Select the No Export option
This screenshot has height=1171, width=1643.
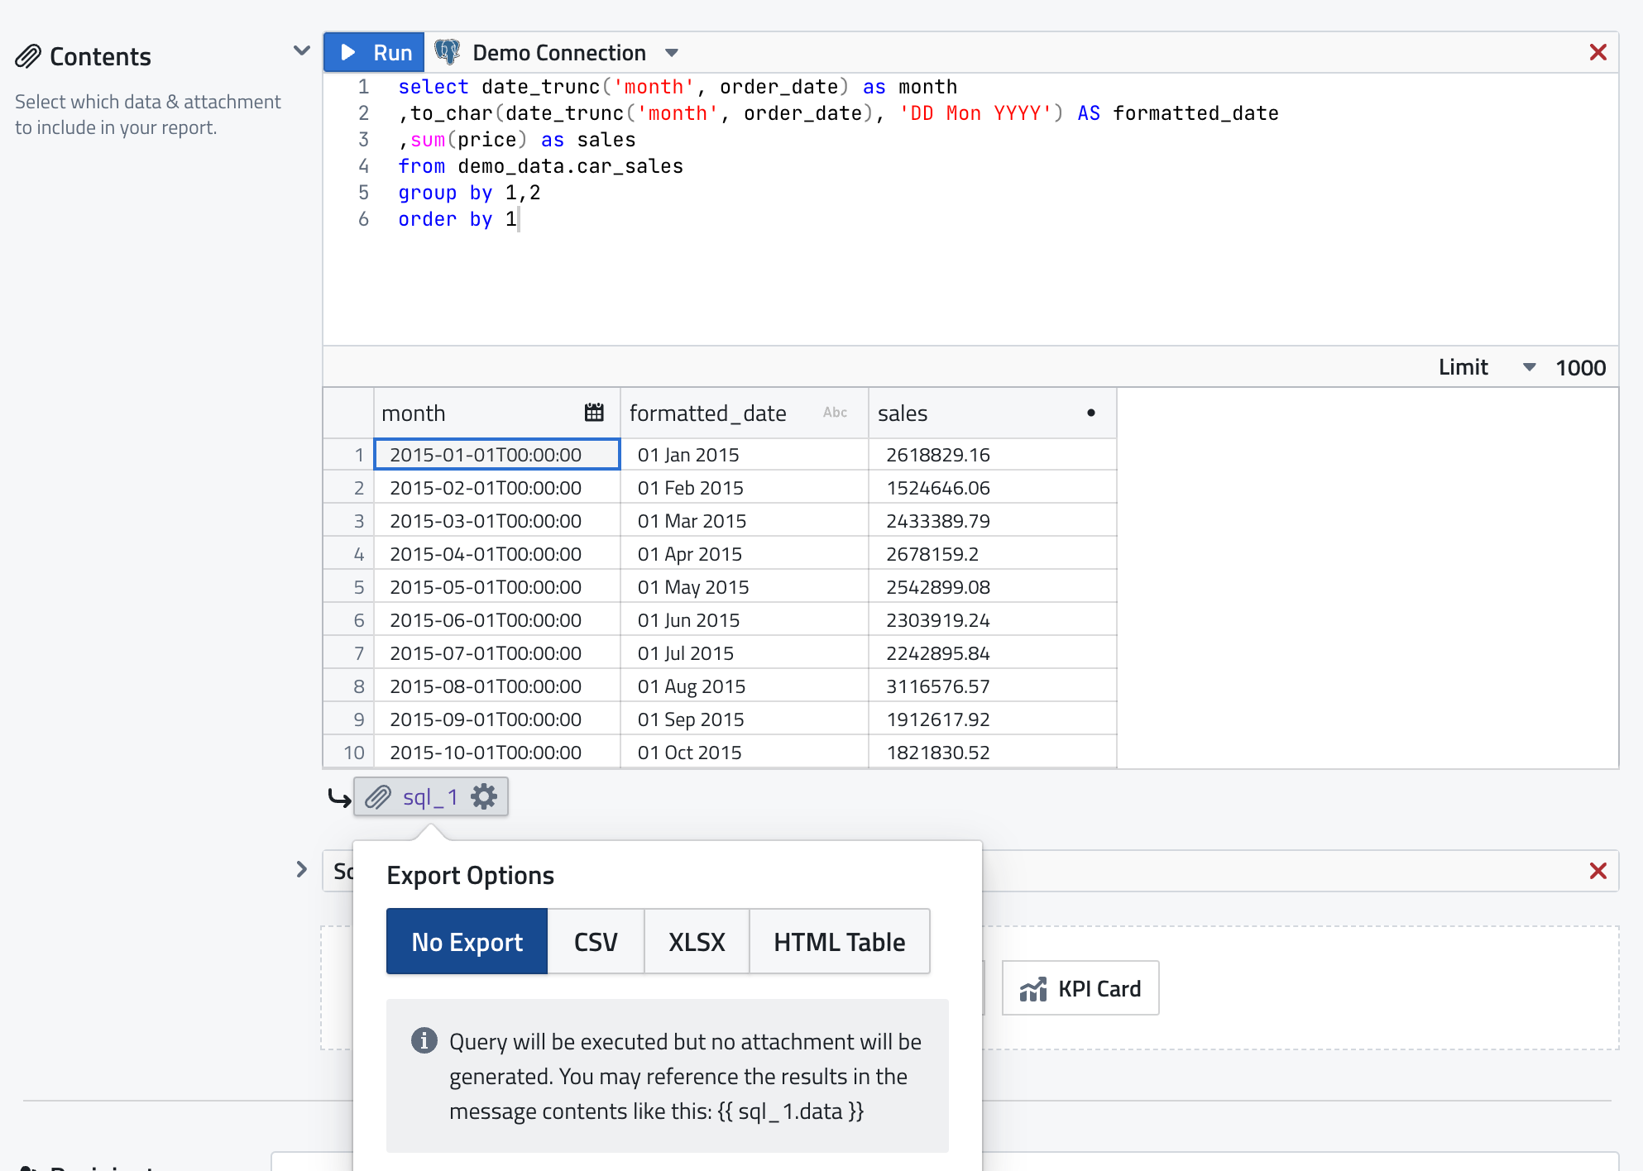[467, 942]
